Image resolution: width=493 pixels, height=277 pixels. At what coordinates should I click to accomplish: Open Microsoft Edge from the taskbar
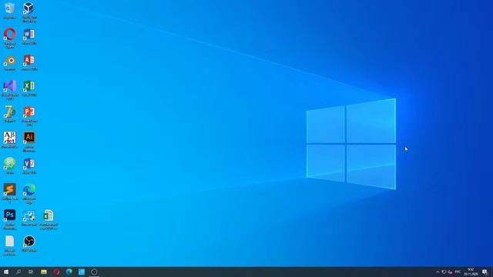click(69, 272)
